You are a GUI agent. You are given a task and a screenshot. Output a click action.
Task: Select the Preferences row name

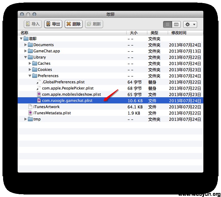click(x=48, y=76)
